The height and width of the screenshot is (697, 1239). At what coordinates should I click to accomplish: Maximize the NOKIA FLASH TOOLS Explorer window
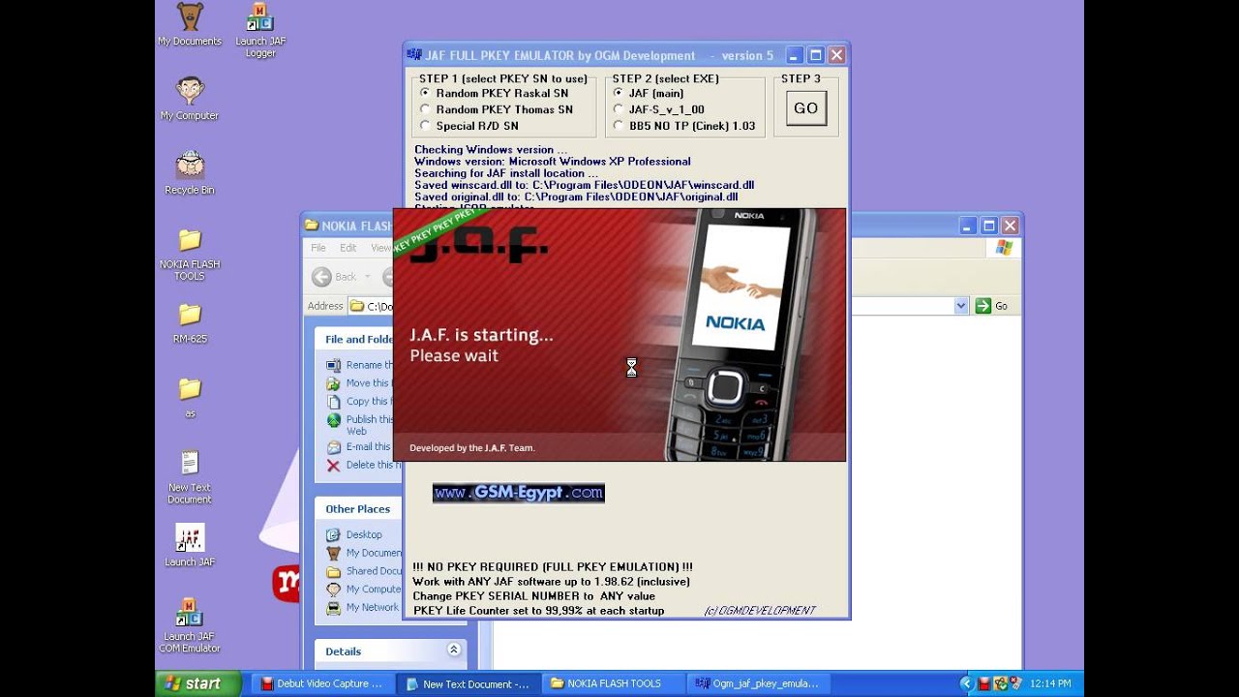point(988,226)
